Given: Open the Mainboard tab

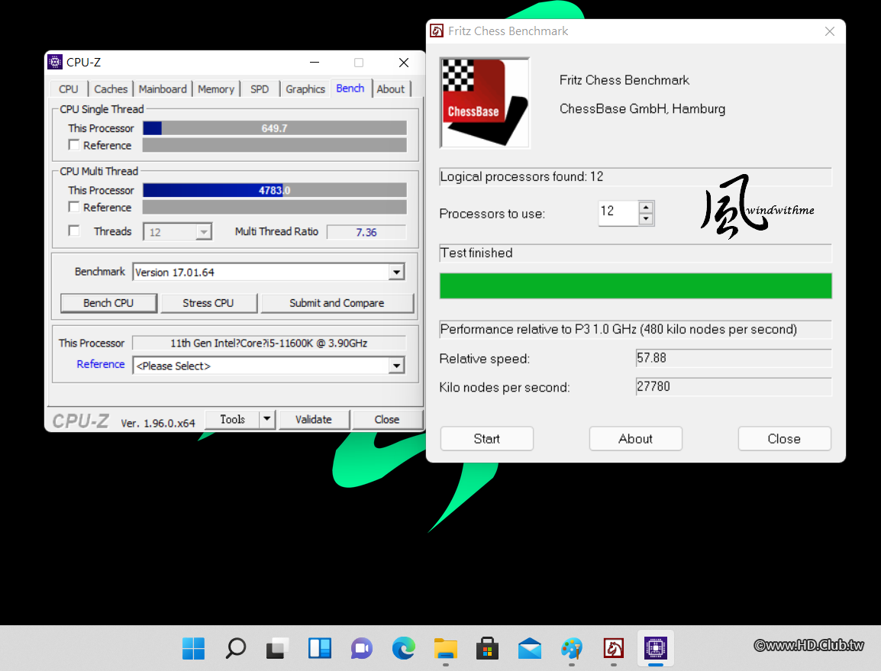Looking at the screenshot, I should point(163,89).
